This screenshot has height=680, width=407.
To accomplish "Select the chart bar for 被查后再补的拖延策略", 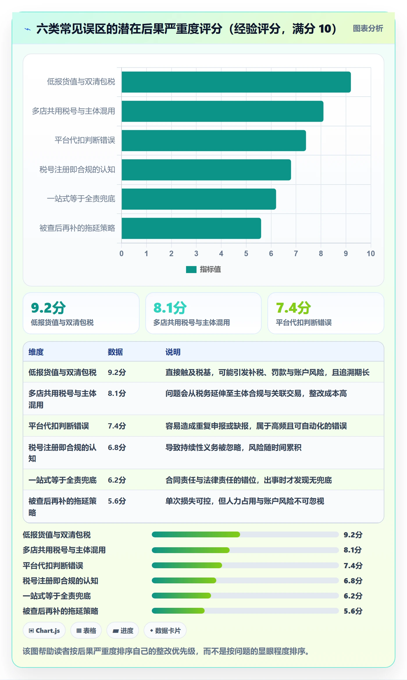I will (191, 228).
